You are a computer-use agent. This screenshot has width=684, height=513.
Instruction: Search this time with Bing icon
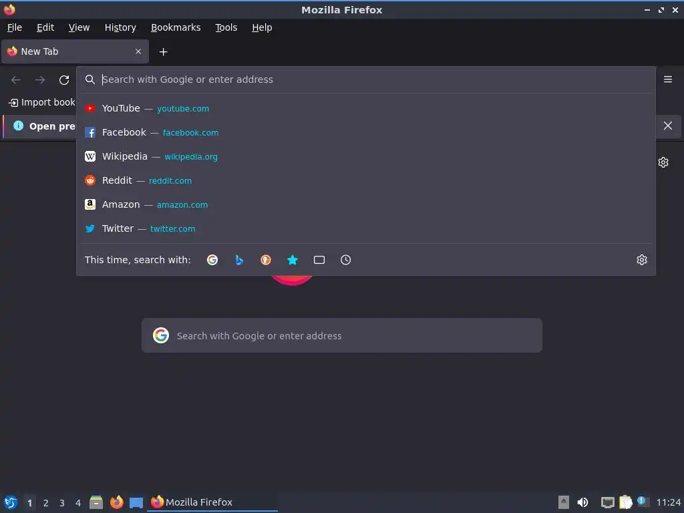click(239, 260)
